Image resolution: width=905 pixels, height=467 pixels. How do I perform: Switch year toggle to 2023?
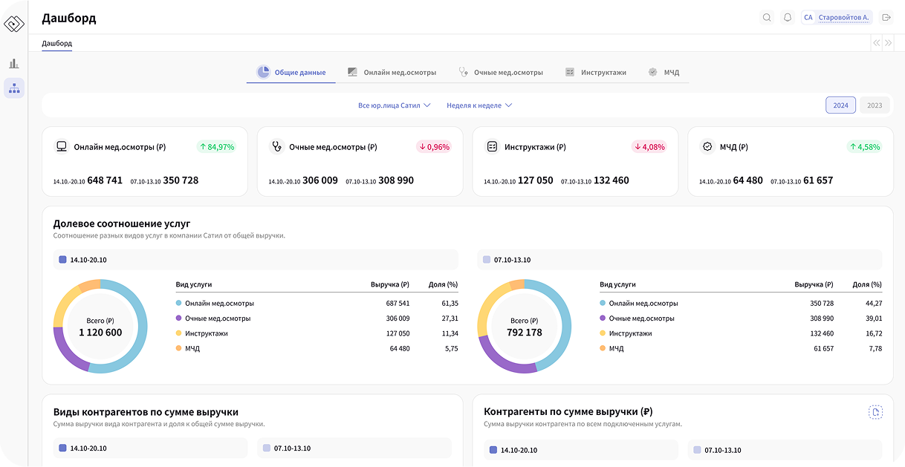click(875, 105)
